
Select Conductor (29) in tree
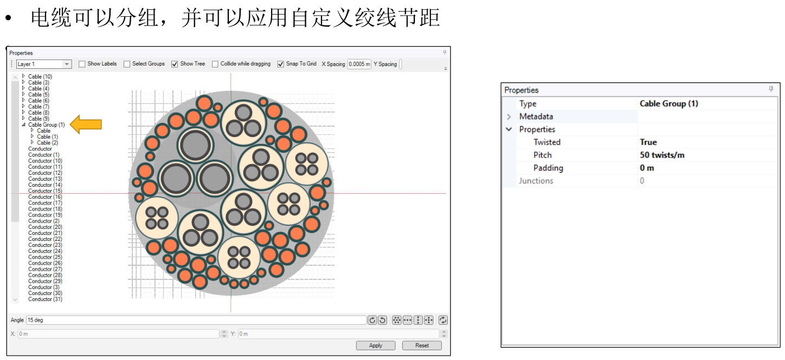point(45,281)
